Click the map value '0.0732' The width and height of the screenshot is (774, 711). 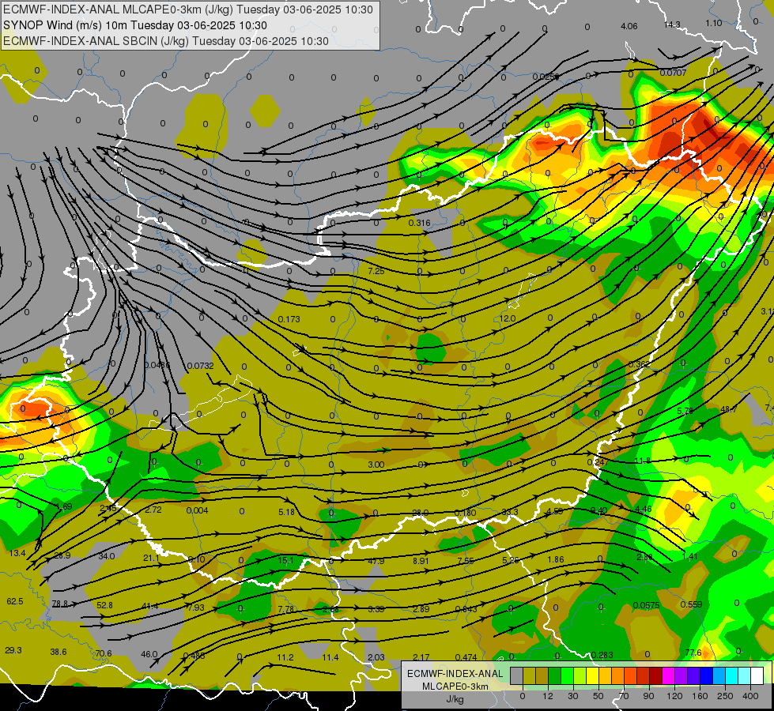(x=200, y=366)
